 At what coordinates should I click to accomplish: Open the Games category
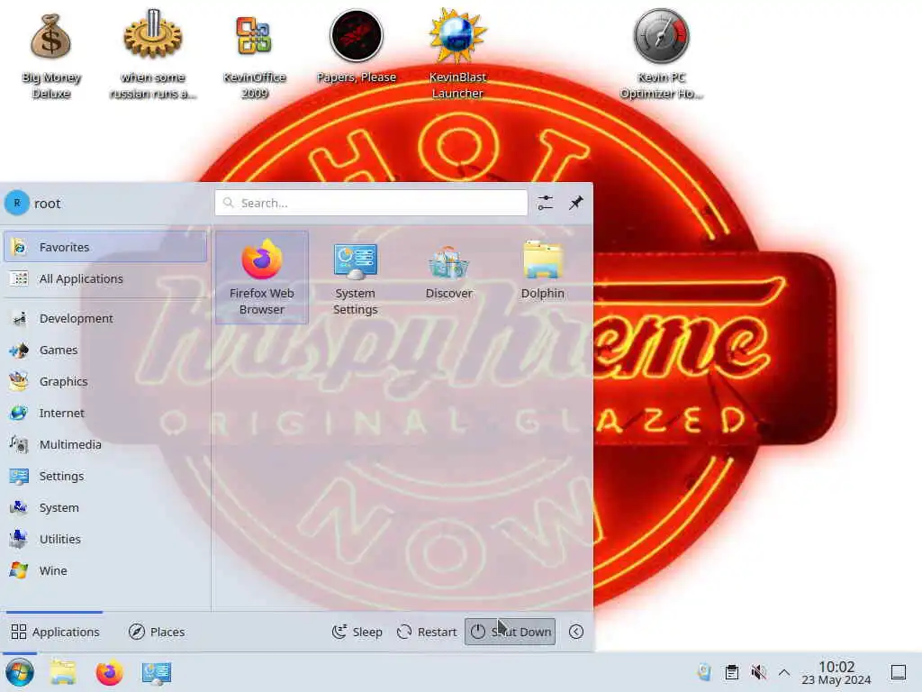pyautogui.click(x=105, y=351)
